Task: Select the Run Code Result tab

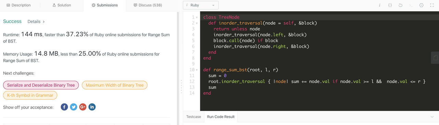Action: (x=221, y=117)
